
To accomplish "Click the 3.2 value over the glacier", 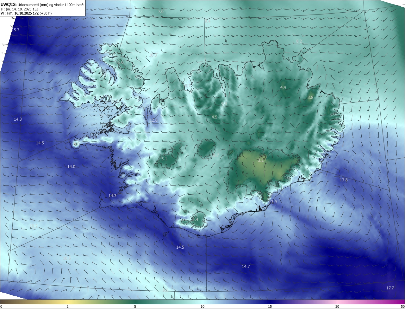I will tap(261, 160).
